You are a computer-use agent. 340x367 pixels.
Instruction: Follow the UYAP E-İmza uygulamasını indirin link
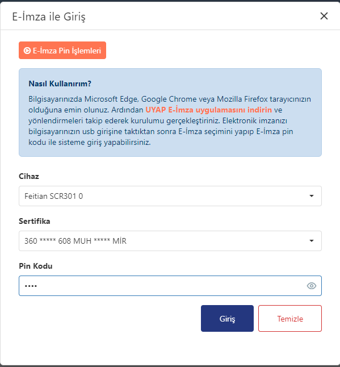[x=208, y=110]
